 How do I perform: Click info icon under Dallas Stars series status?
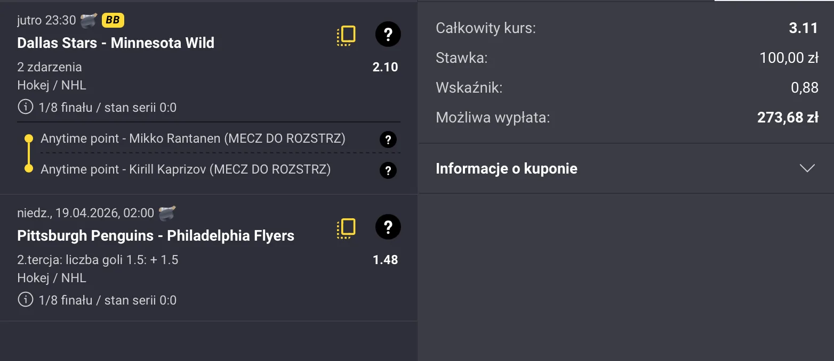tap(25, 107)
